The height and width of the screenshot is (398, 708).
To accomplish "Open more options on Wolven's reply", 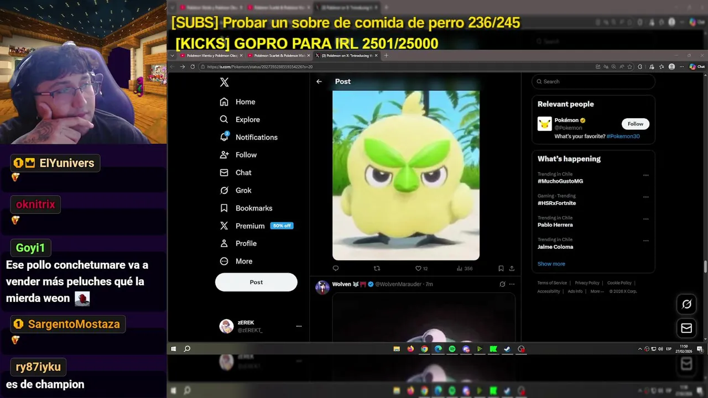I will coord(512,284).
